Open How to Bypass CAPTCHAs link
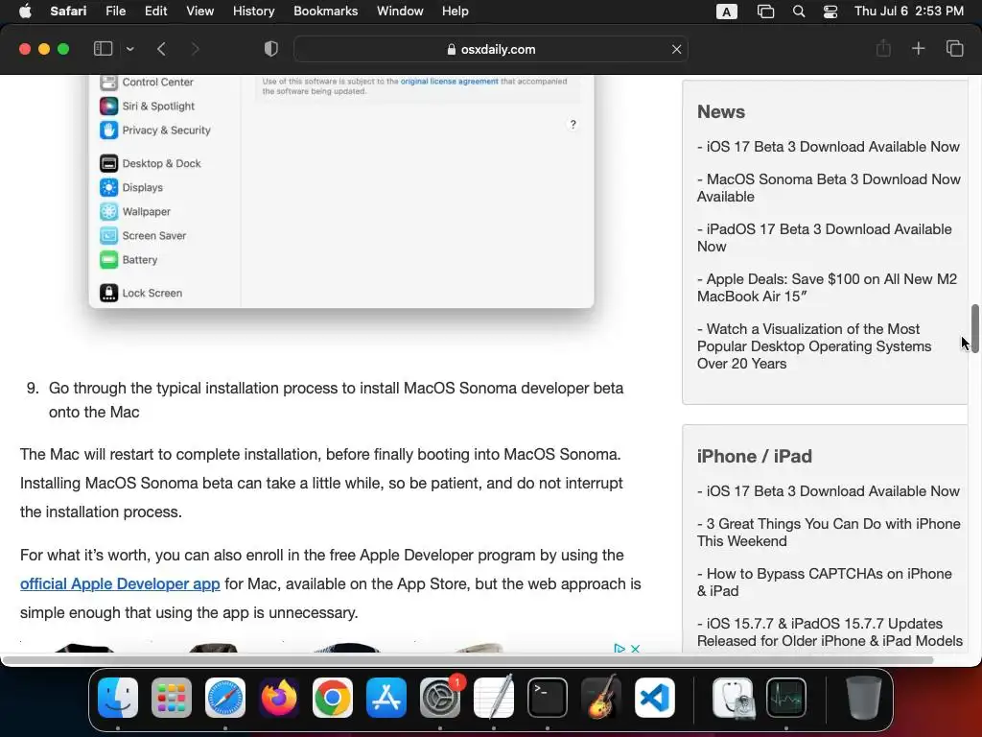Image resolution: width=982 pixels, height=737 pixels. point(824,582)
